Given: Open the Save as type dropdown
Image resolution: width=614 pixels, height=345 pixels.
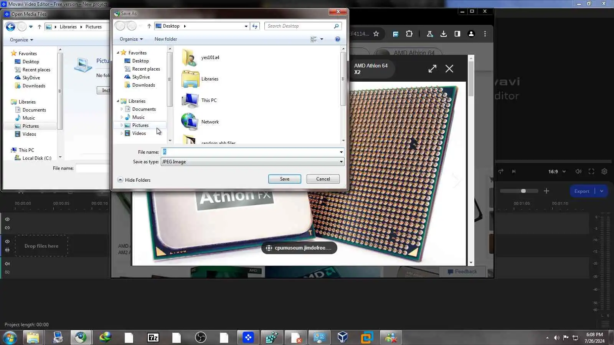Looking at the screenshot, I should click(x=341, y=162).
